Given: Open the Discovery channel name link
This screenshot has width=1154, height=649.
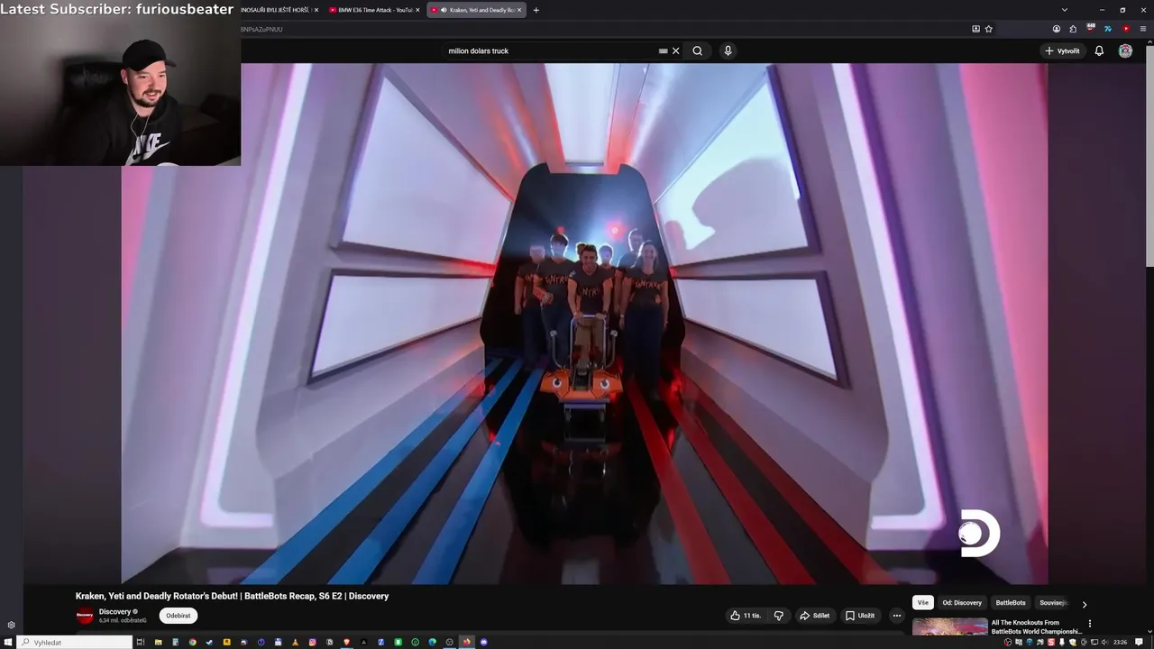Looking at the screenshot, I should tap(114, 611).
